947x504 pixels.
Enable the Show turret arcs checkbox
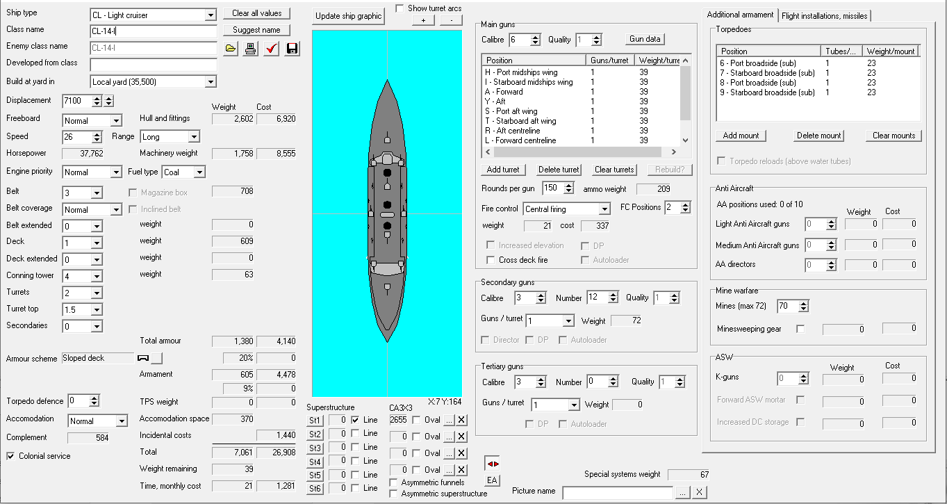[x=400, y=8]
